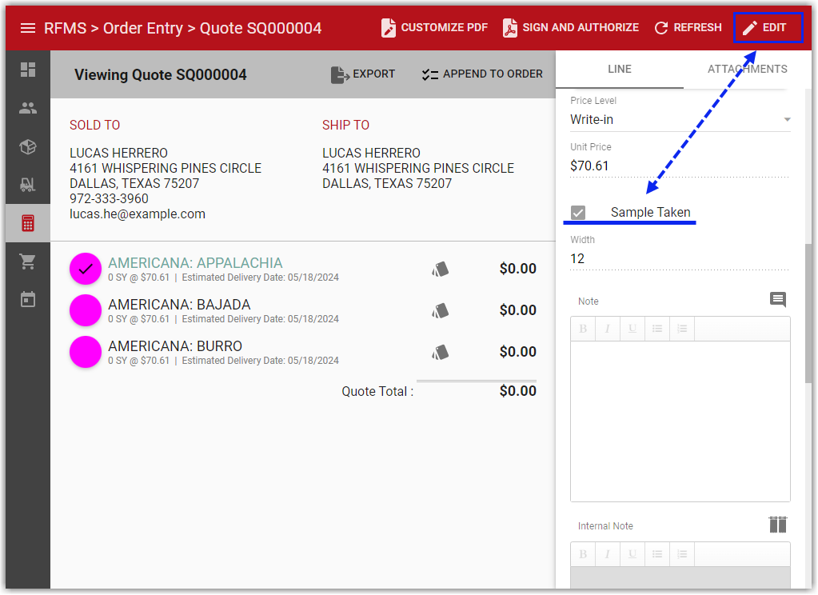Insert numbered list in Note editor
The image size is (818, 595).
pyautogui.click(x=682, y=329)
